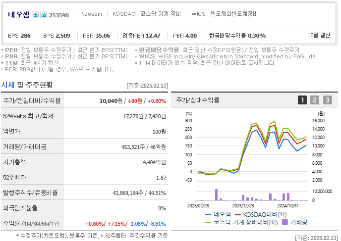Click the 주가/상대수익률 chart title
Screen dimensions: 341x241
point(197,100)
